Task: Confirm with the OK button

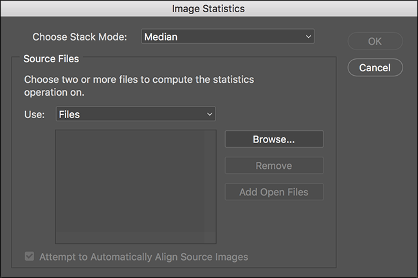Action: click(x=375, y=41)
